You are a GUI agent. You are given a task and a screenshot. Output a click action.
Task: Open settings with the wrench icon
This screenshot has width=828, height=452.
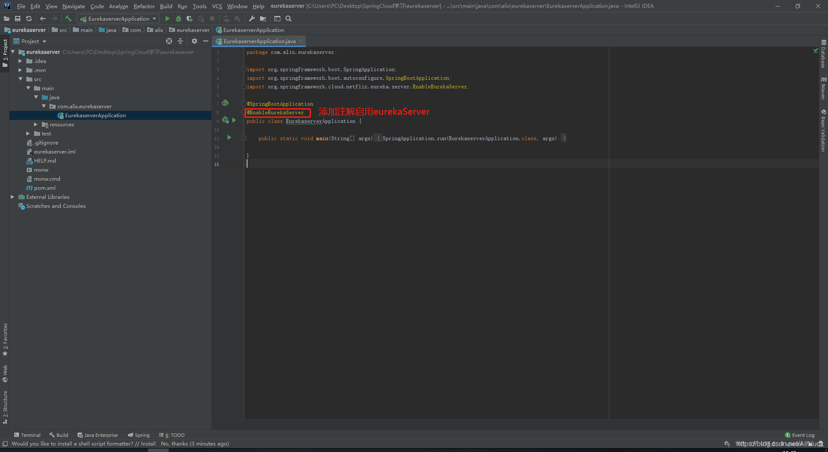252,19
